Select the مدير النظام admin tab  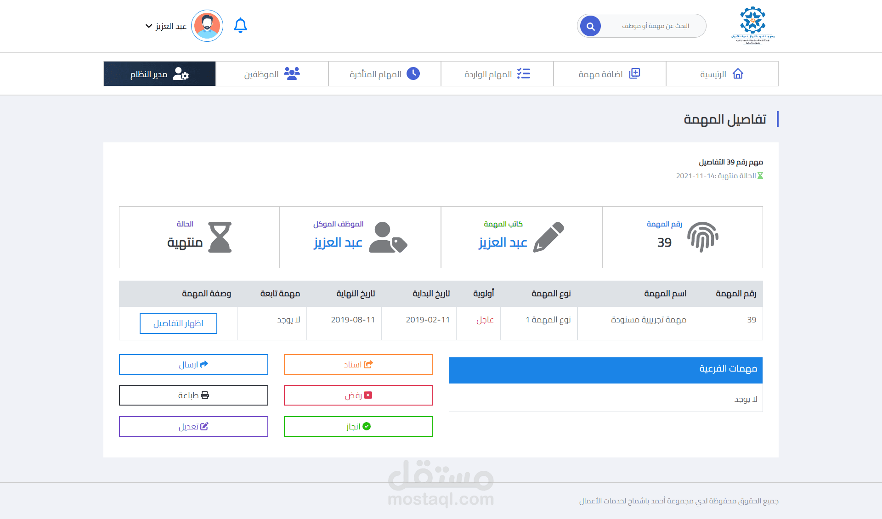159,74
